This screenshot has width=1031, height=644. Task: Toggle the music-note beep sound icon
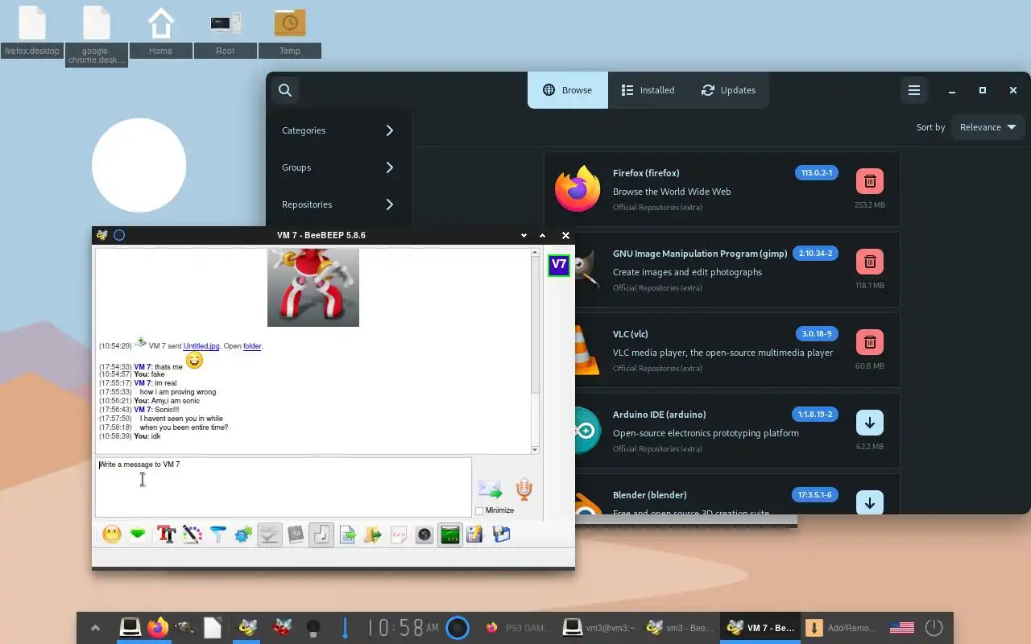pyautogui.click(x=321, y=535)
